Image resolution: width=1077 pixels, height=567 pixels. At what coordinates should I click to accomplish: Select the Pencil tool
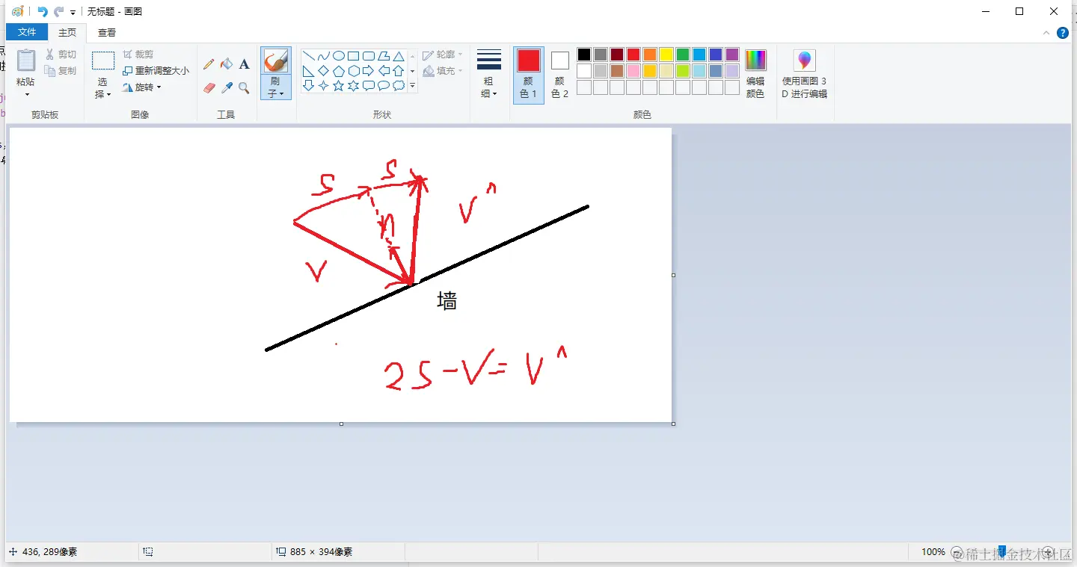pos(208,63)
